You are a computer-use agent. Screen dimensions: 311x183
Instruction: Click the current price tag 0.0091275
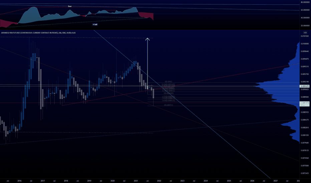305,86
